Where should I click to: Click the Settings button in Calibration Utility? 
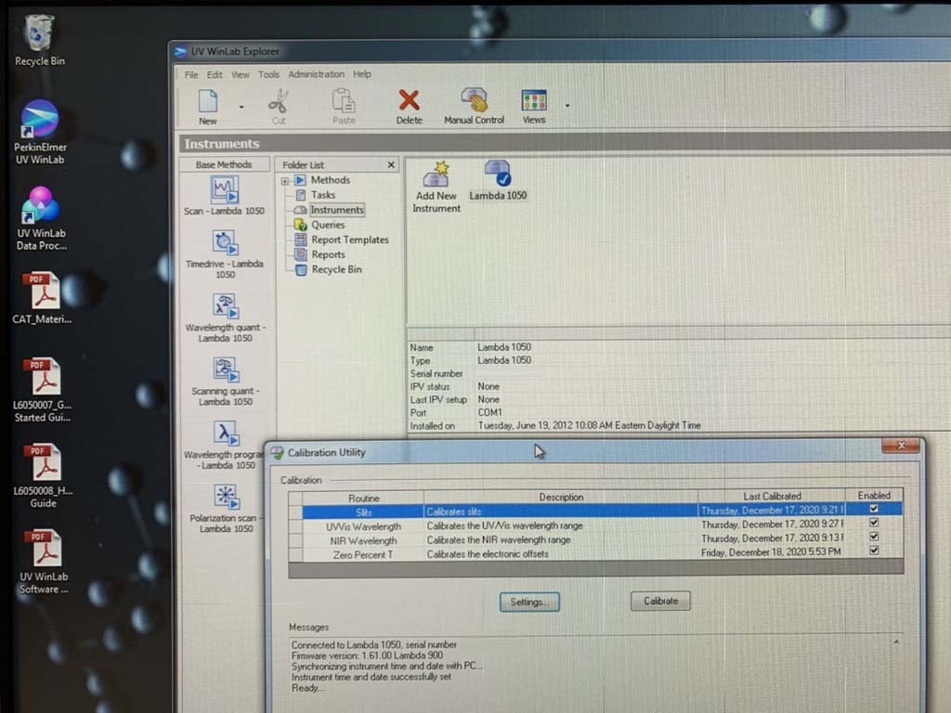coord(528,602)
